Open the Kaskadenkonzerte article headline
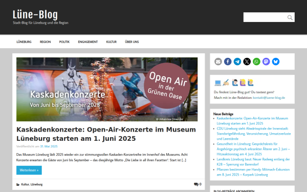 (106, 134)
